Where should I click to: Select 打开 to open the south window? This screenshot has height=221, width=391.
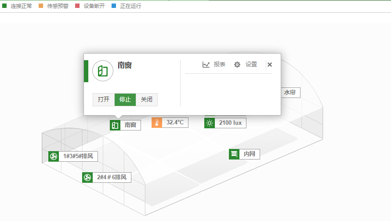click(x=104, y=100)
